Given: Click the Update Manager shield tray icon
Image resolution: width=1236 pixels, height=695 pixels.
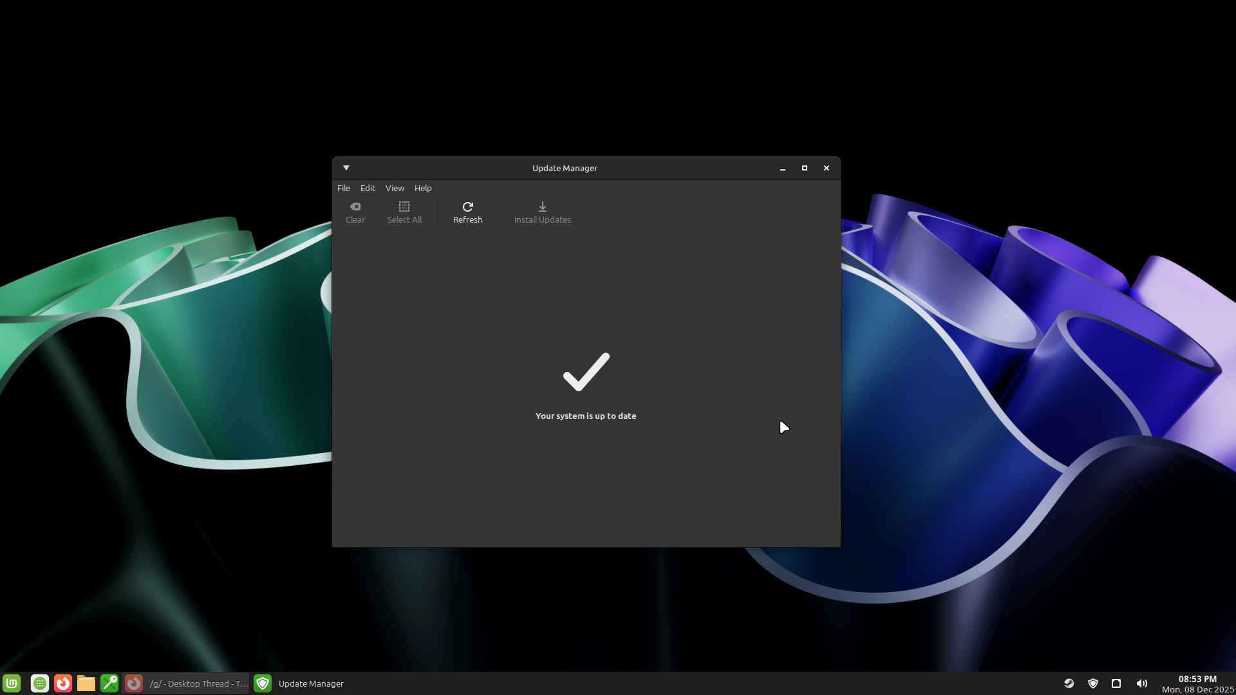Looking at the screenshot, I should (1093, 683).
